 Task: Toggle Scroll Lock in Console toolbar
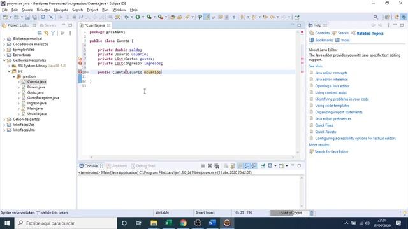tap(233, 166)
